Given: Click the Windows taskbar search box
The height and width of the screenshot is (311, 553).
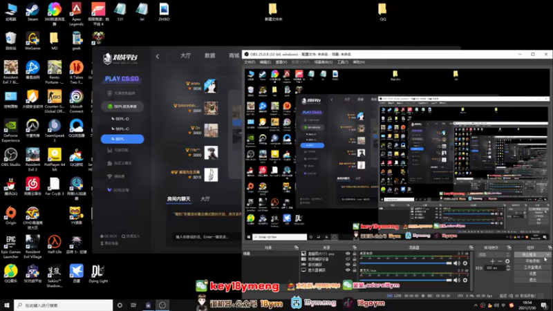Looking at the screenshot, I should pos(64,305).
